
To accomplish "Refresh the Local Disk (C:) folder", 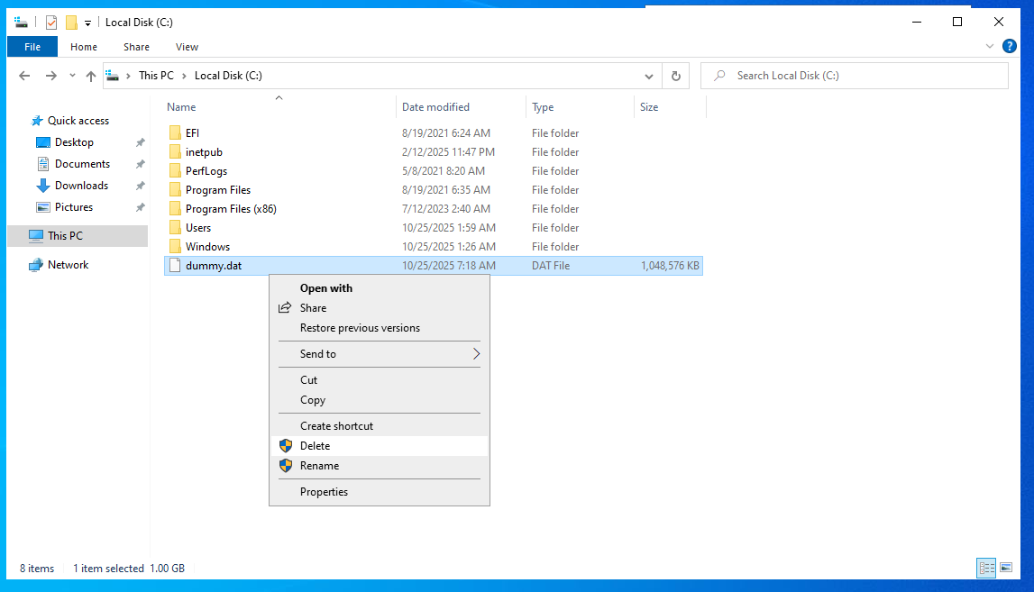I will pyautogui.click(x=676, y=76).
